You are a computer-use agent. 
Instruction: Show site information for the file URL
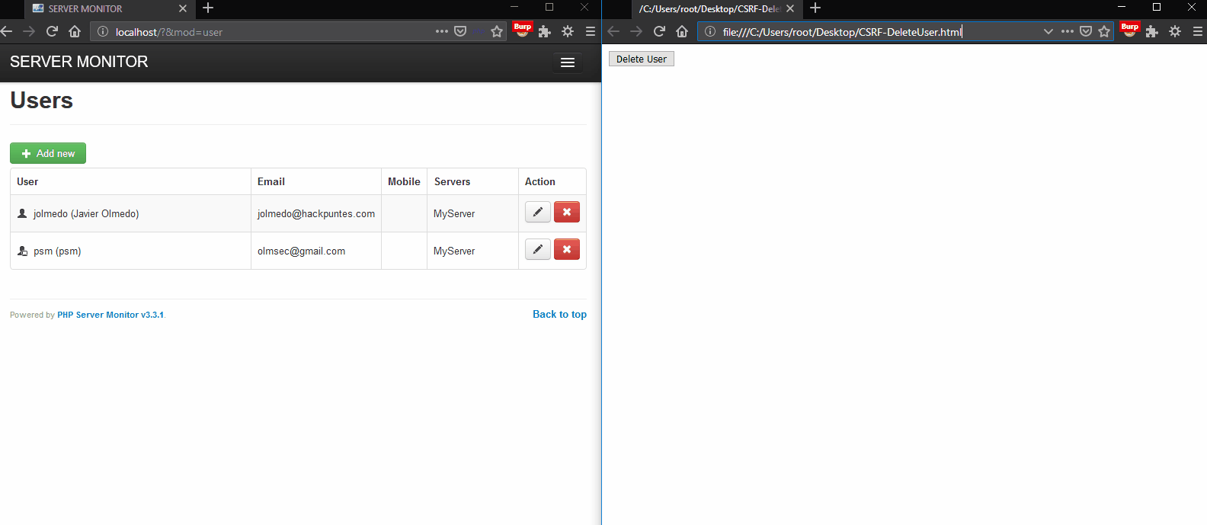pyautogui.click(x=710, y=31)
